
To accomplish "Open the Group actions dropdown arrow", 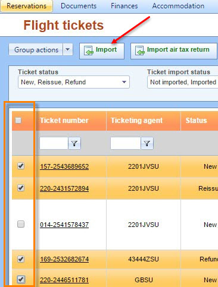I will [68, 49].
